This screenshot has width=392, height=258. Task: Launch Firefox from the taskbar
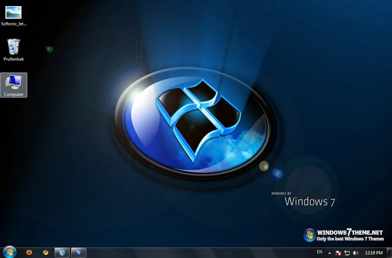click(29, 252)
